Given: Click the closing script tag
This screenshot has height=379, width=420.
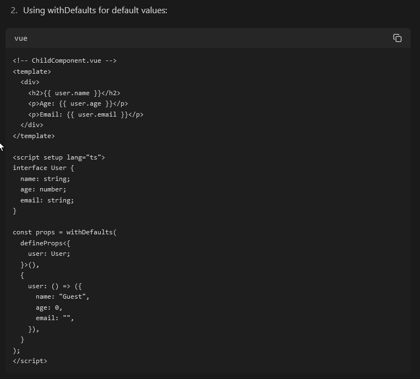Looking at the screenshot, I should (x=30, y=361).
